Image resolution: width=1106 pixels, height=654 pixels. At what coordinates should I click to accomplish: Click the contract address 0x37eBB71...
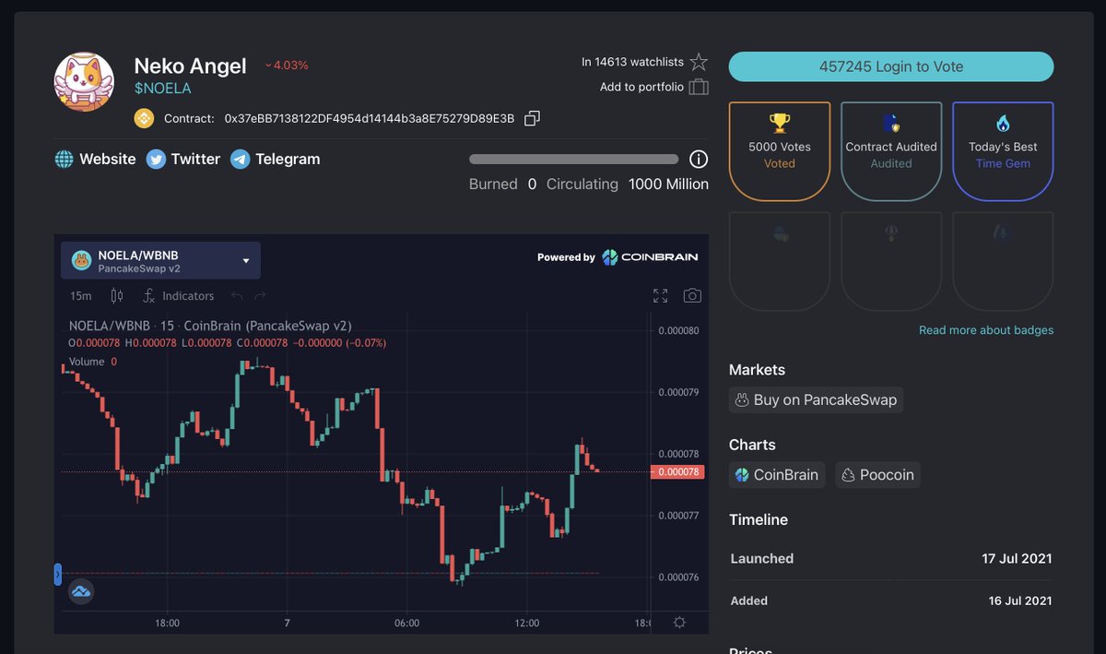(x=370, y=118)
